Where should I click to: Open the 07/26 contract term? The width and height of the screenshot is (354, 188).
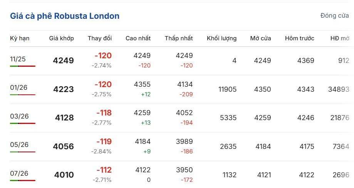point(19,173)
